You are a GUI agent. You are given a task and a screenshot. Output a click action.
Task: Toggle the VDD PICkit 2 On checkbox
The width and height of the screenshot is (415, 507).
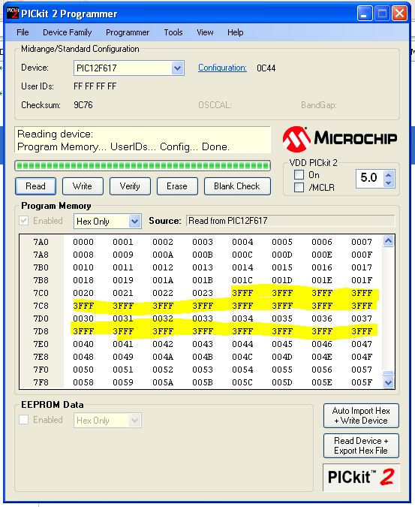tap(299, 175)
